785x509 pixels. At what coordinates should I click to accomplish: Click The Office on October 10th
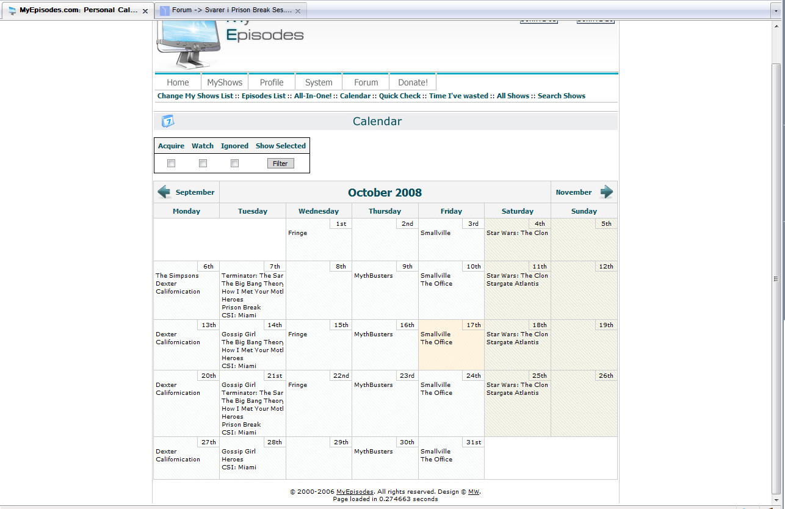click(x=436, y=284)
